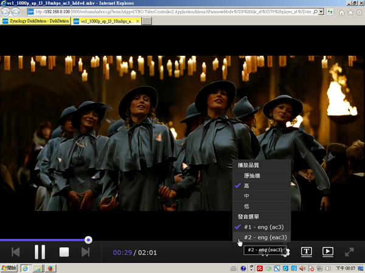Switch to Synology DiskStation browser tab
The image size is (365, 273).
[x=36, y=21]
